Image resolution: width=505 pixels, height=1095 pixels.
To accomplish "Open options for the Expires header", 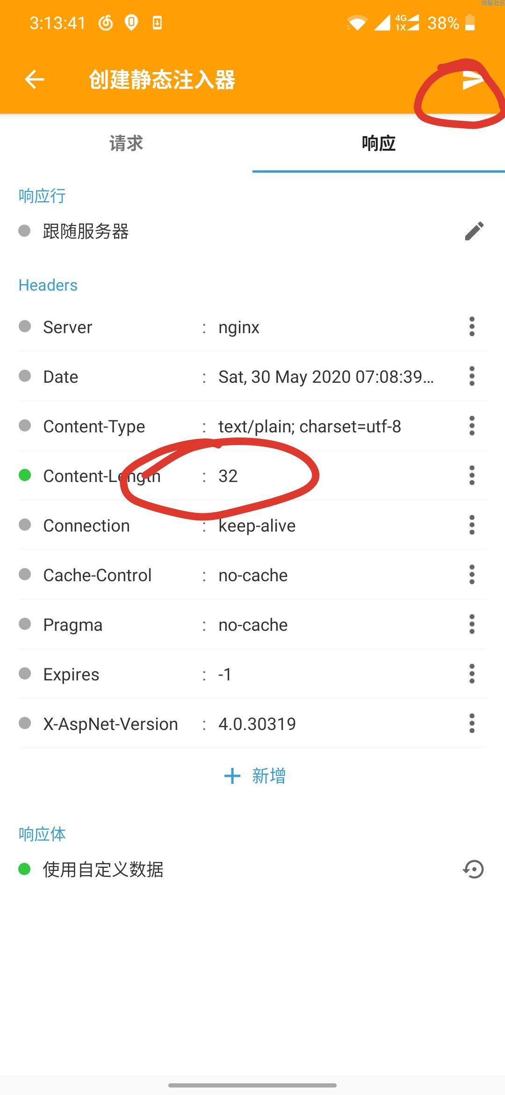I will coord(472,674).
